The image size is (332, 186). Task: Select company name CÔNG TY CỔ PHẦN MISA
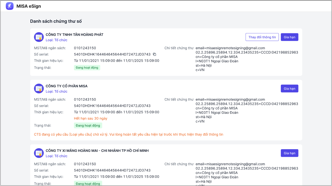tap(66, 86)
